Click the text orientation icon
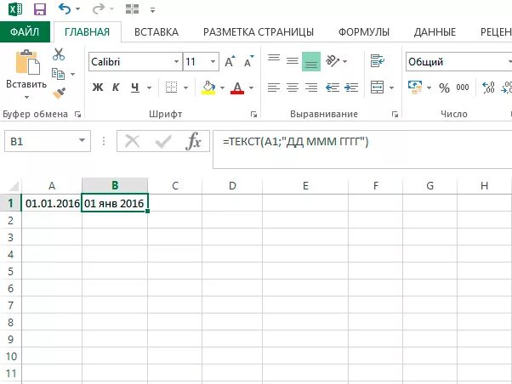 tap(333, 60)
